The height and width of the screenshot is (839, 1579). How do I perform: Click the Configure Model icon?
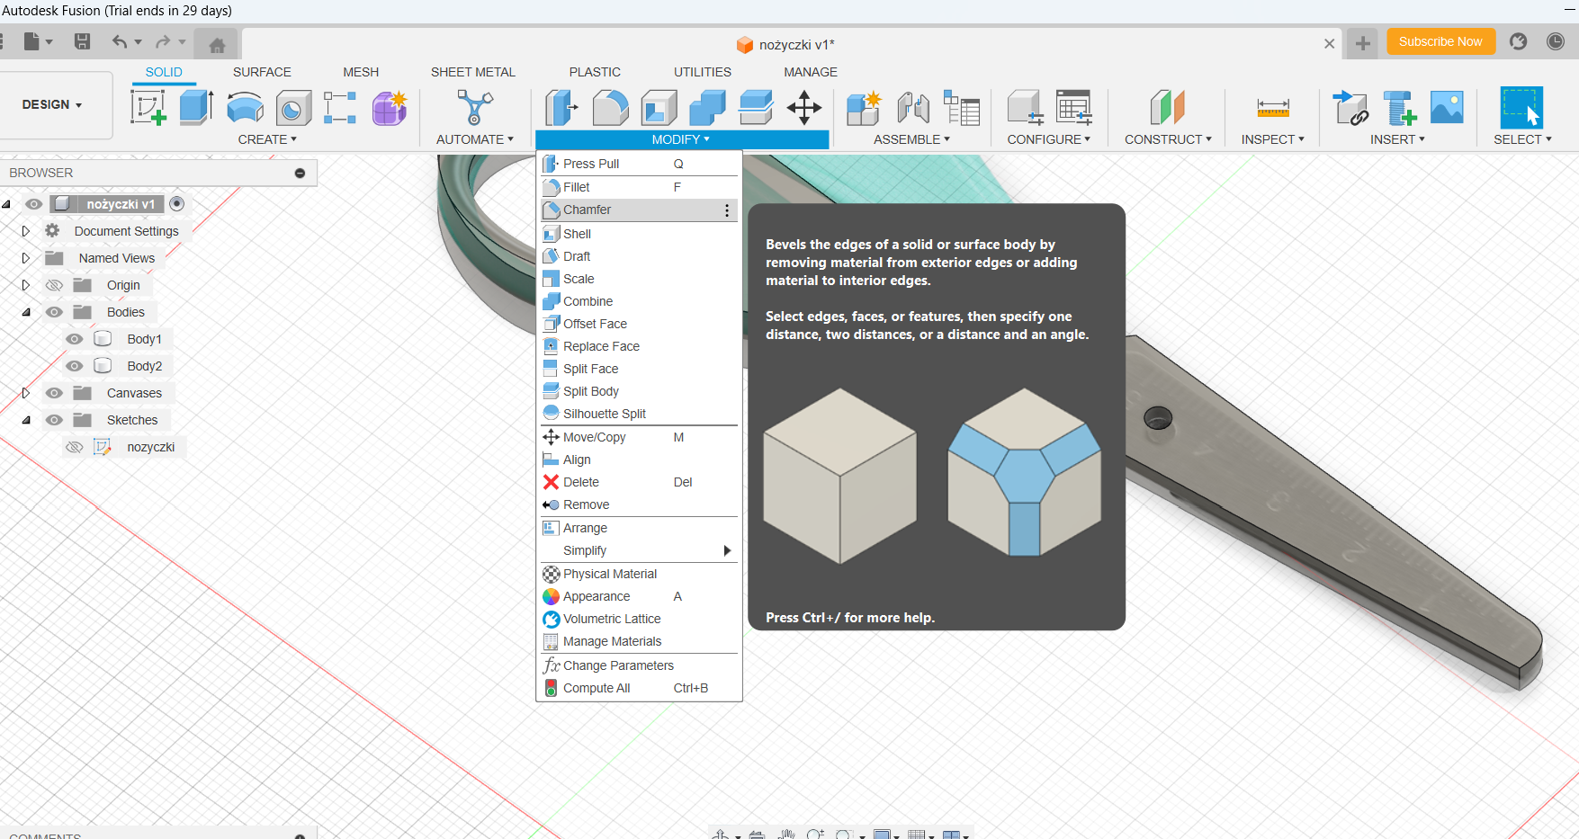click(x=1025, y=108)
